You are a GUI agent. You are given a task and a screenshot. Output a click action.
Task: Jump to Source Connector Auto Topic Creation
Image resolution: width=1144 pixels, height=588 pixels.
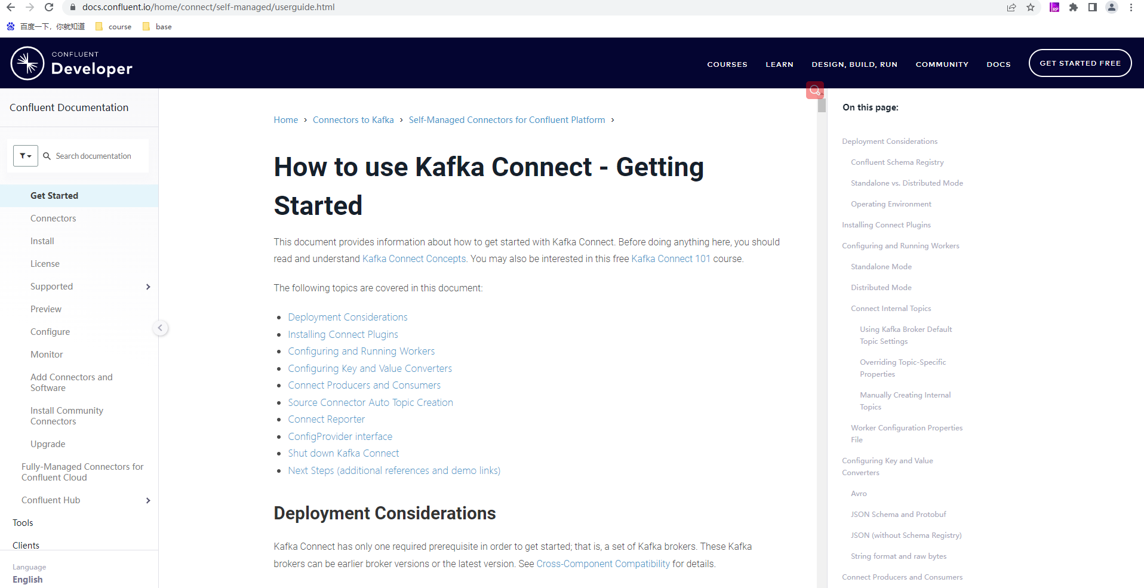point(370,402)
